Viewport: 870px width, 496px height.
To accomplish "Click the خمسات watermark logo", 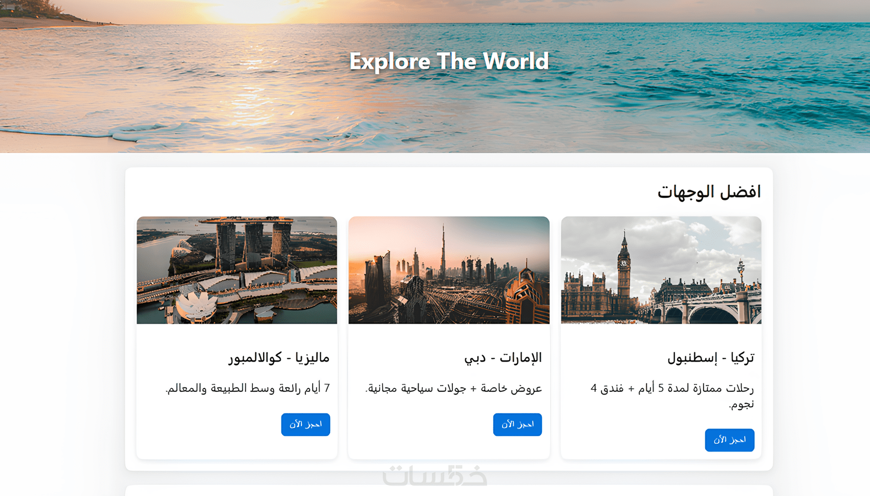I will (x=435, y=475).
